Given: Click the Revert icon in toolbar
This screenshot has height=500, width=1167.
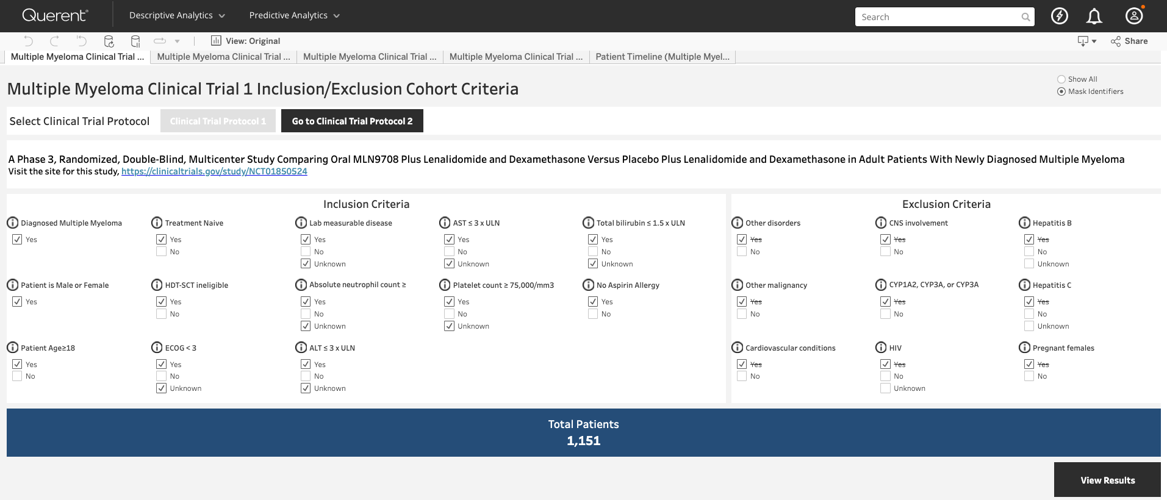Looking at the screenshot, I should [81, 41].
